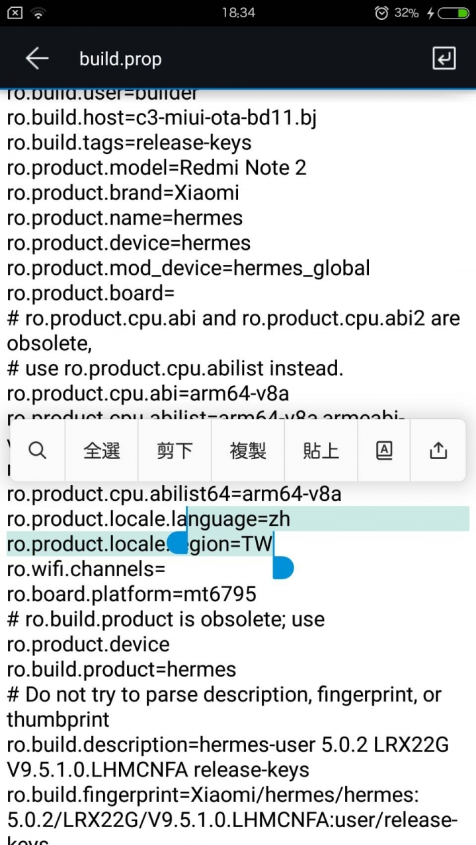Viewport: 476px width, 845px height.
Task: Tap the enter/save icon in header
Action: [x=444, y=59]
